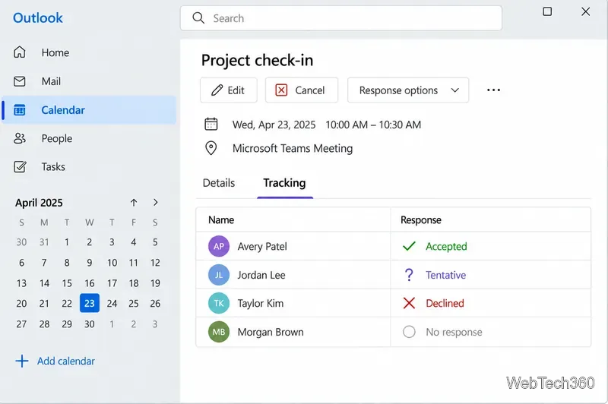Click the calendar icon beside meeting date
Screen dimensions: 608x404
[211, 125]
